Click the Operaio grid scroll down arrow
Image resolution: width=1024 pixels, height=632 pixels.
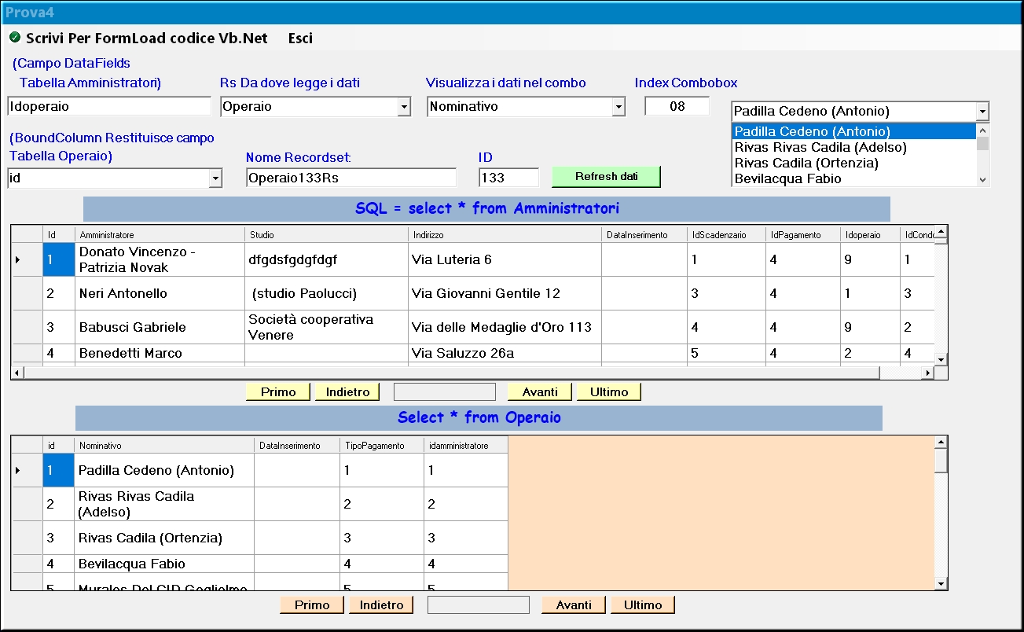coord(941,583)
